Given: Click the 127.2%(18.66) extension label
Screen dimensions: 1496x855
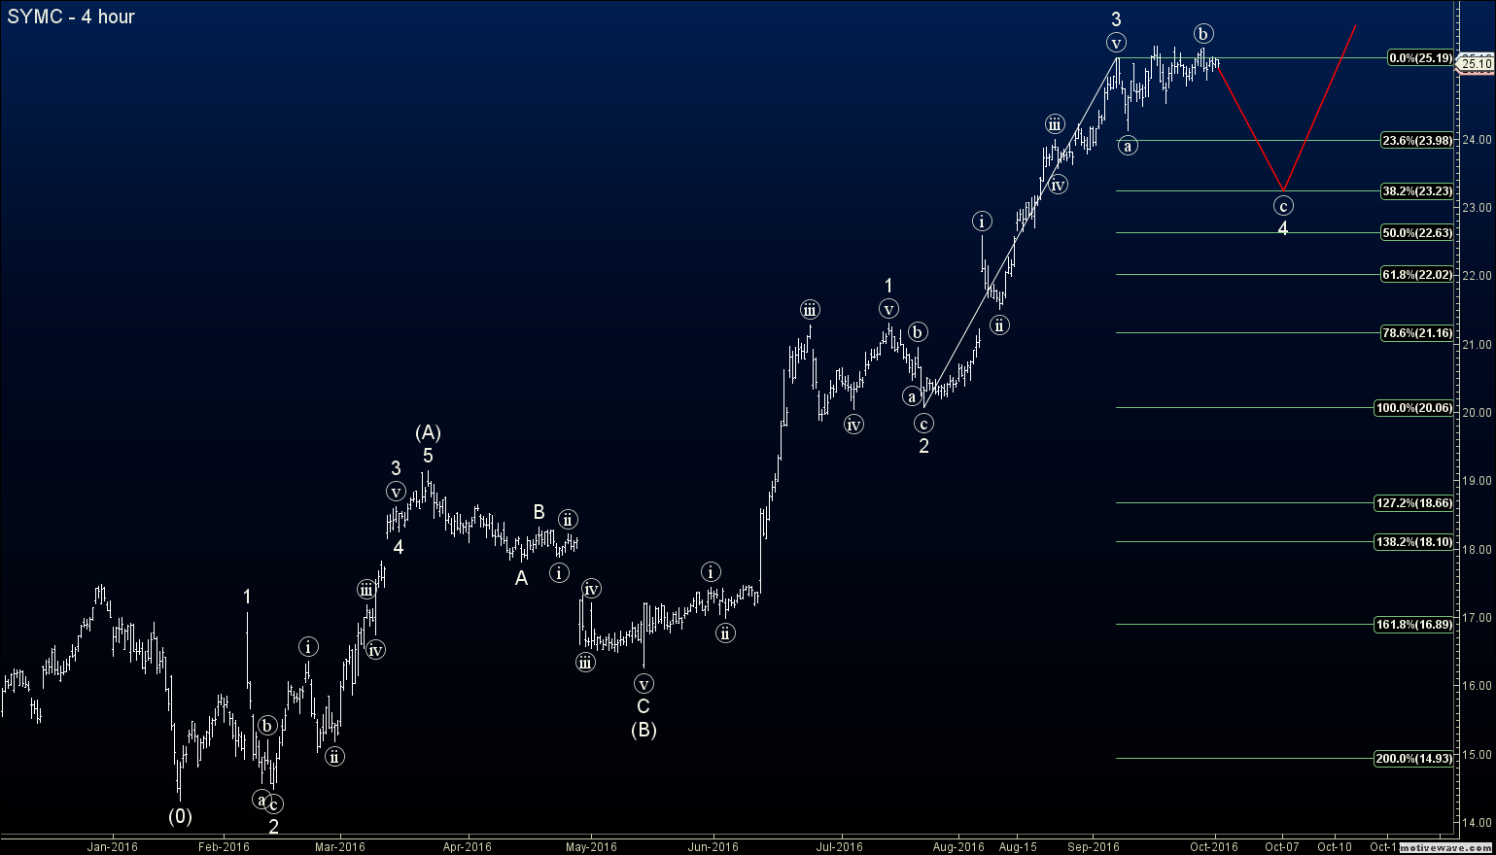Looking at the screenshot, I should coord(1414,503).
